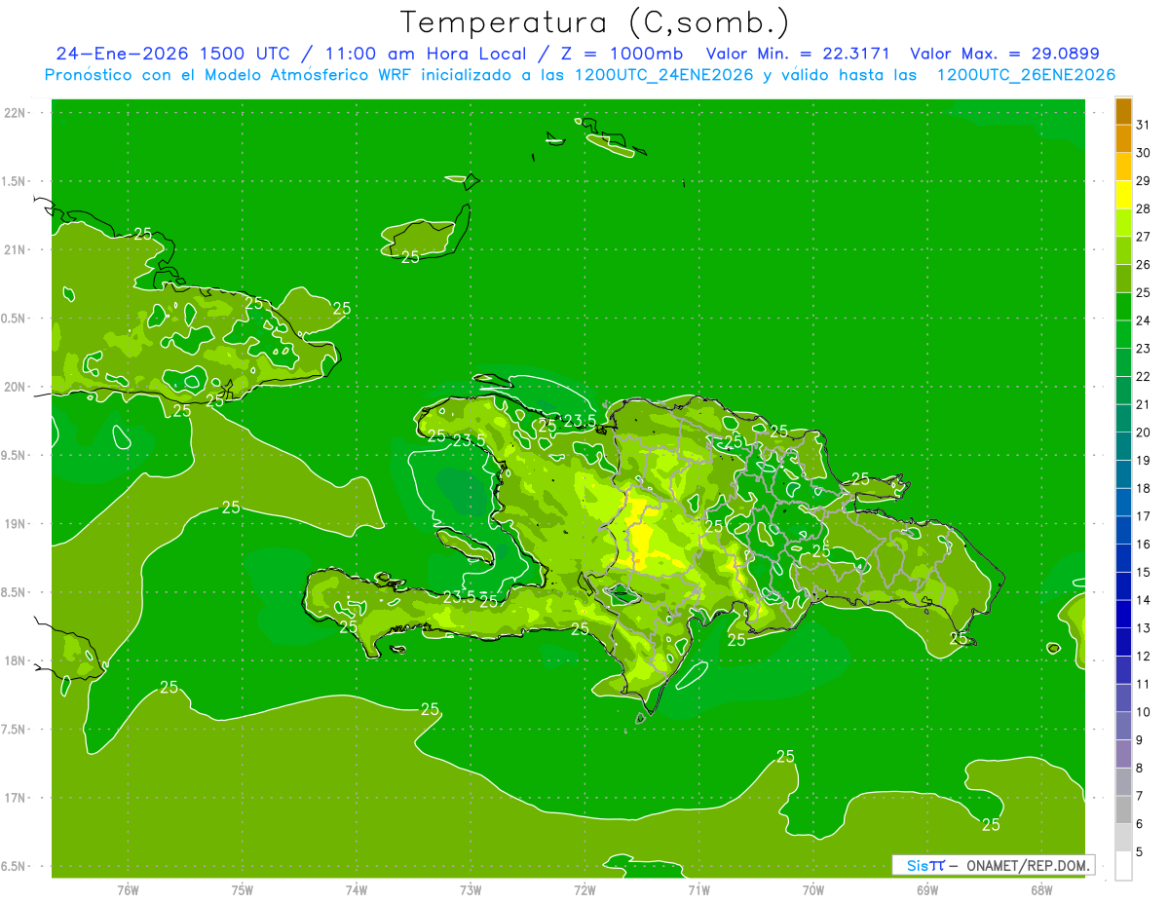Click the "71W" longitude axis label
This screenshot has width=1169, height=903.
[698, 890]
